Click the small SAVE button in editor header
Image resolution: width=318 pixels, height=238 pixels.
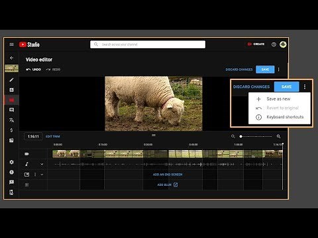pyautogui.click(x=265, y=69)
